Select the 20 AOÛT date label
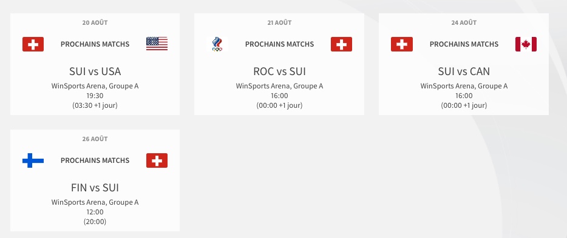This screenshot has height=238, width=567. tap(95, 22)
